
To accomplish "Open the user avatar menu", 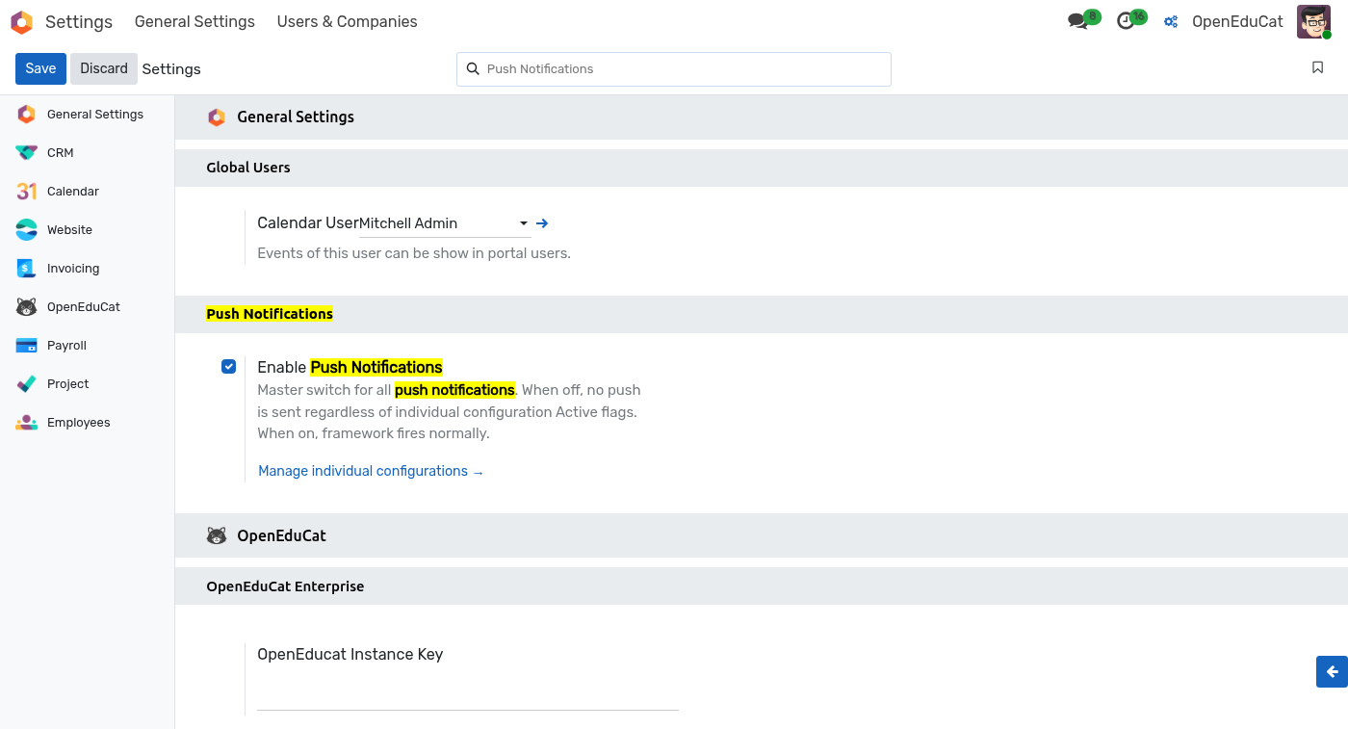I will tap(1313, 21).
